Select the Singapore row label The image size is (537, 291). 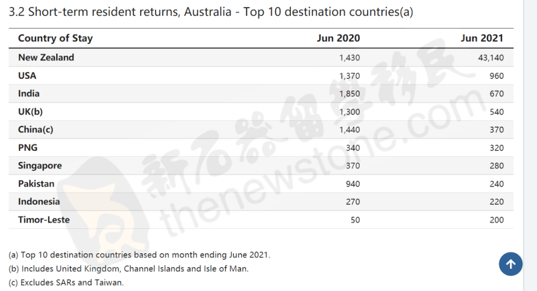(x=40, y=166)
